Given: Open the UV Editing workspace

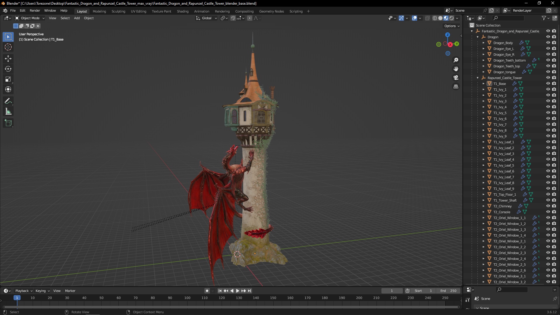Looking at the screenshot, I should (139, 11).
